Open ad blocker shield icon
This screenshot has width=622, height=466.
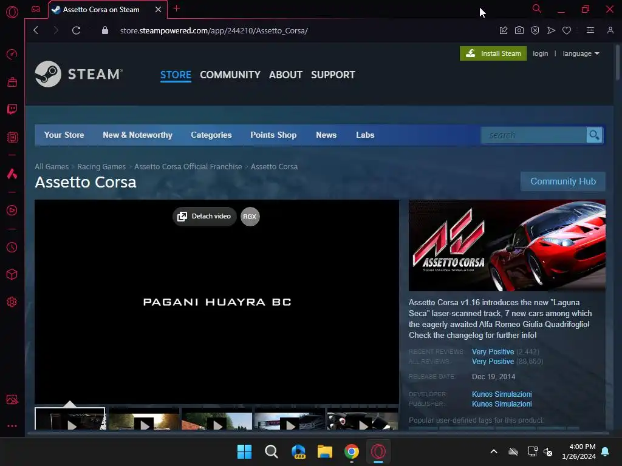coord(535,30)
